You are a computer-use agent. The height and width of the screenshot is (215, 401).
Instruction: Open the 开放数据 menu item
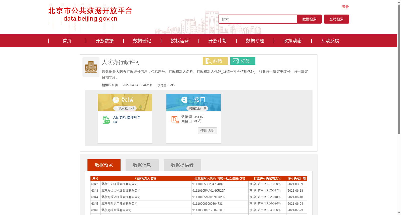point(105,41)
